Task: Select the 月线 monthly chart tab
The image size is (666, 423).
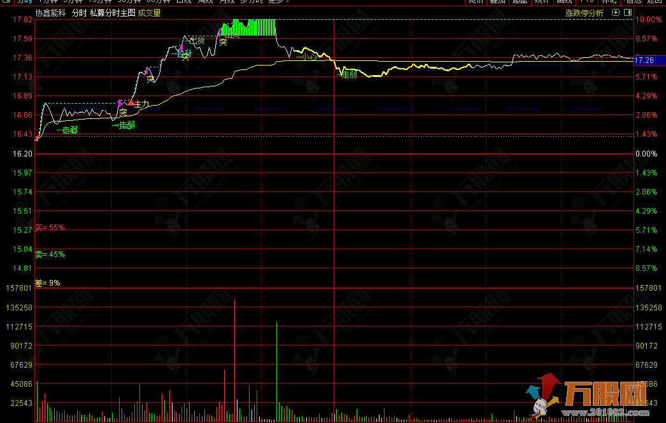Action: [x=226, y=1]
